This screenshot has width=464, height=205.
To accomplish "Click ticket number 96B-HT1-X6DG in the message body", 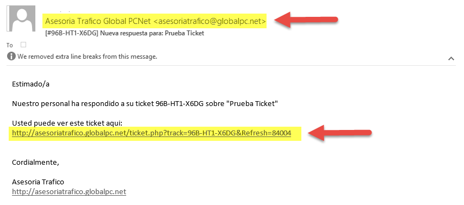I will point(180,104).
